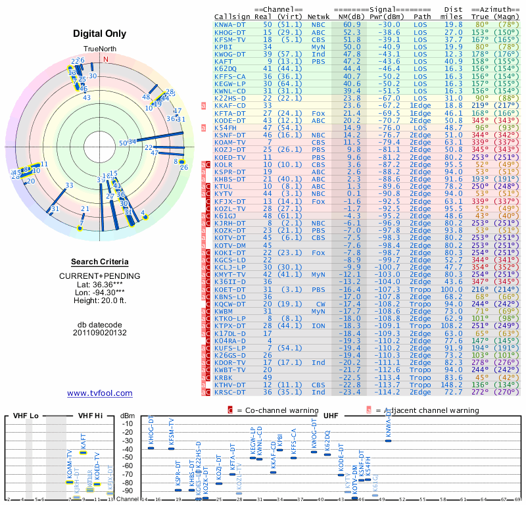Image resolution: width=526 pixels, height=505 pixels.
Task: Click the Lat: 36.36*** value
Action: [x=100, y=285]
